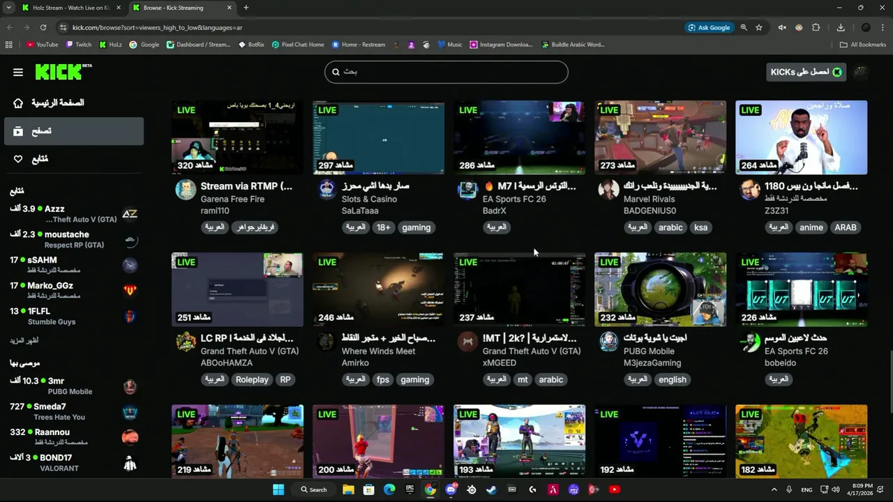This screenshot has height=502, width=893.
Task: Select the mt tag on xMGEED stream
Action: pyautogui.click(x=523, y=379)
